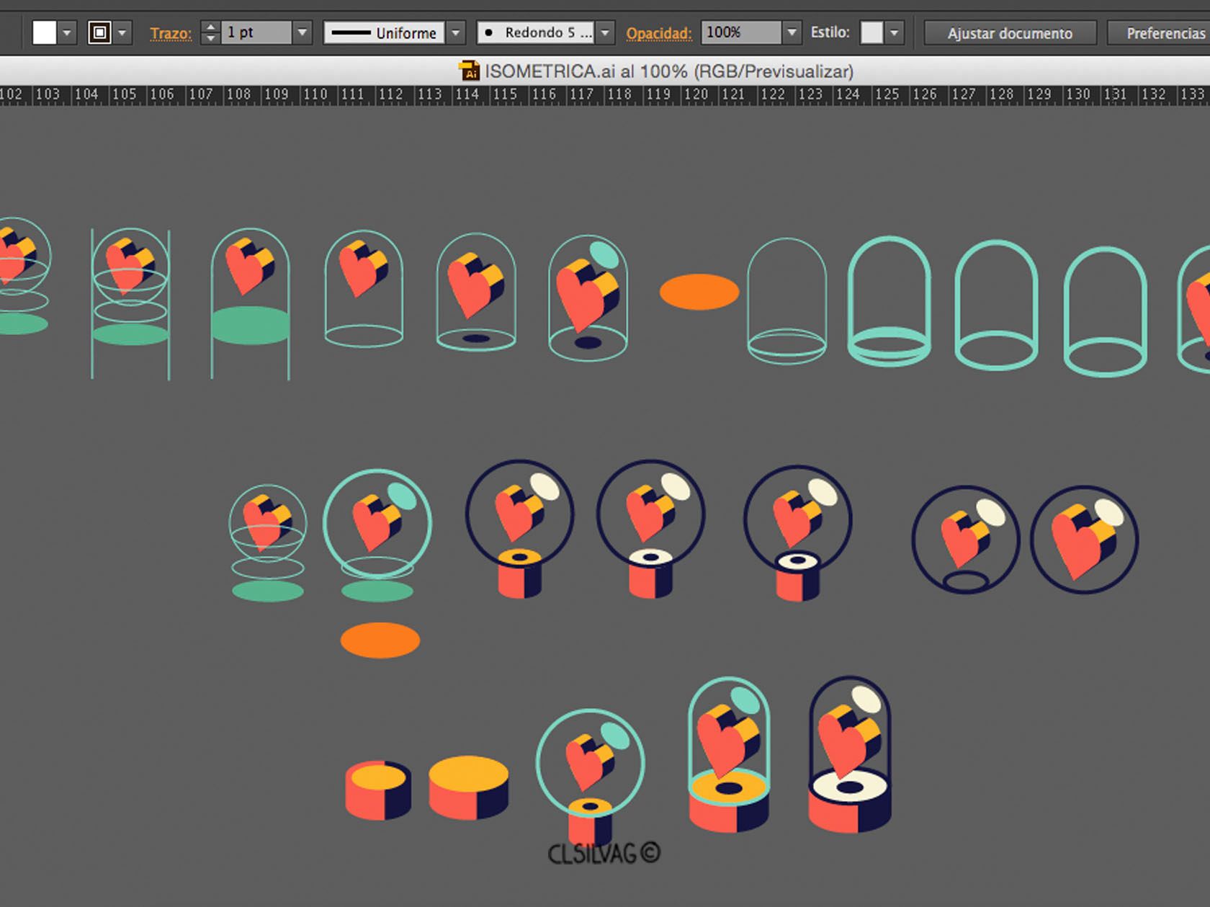Click the 1 pt stroke weight field
Viewport: 1210px width, 907px height.
point(256,32)
